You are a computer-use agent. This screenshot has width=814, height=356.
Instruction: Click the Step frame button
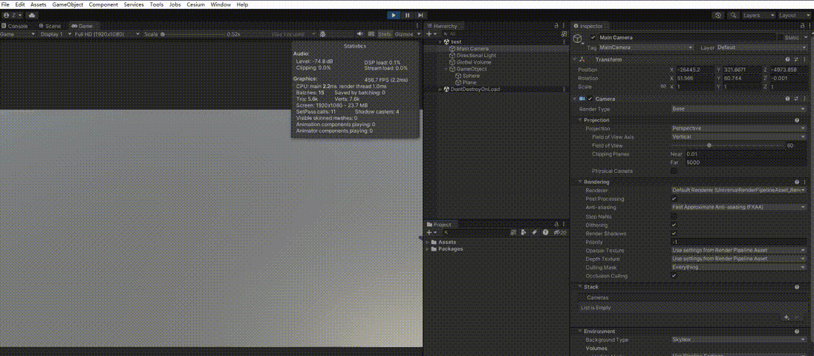point(420,16)
